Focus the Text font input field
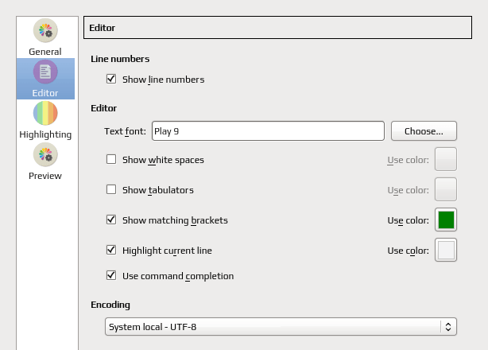The width and height of the screenshot is (488, 350). pos(268,131)
